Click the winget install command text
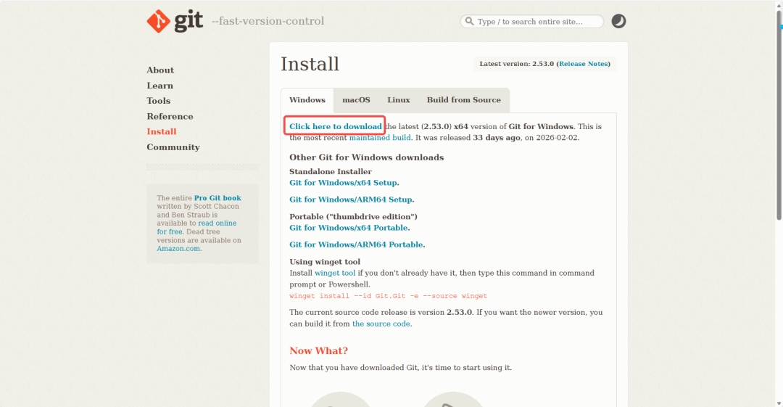This screenshot has height=407, width=783. 388,296
